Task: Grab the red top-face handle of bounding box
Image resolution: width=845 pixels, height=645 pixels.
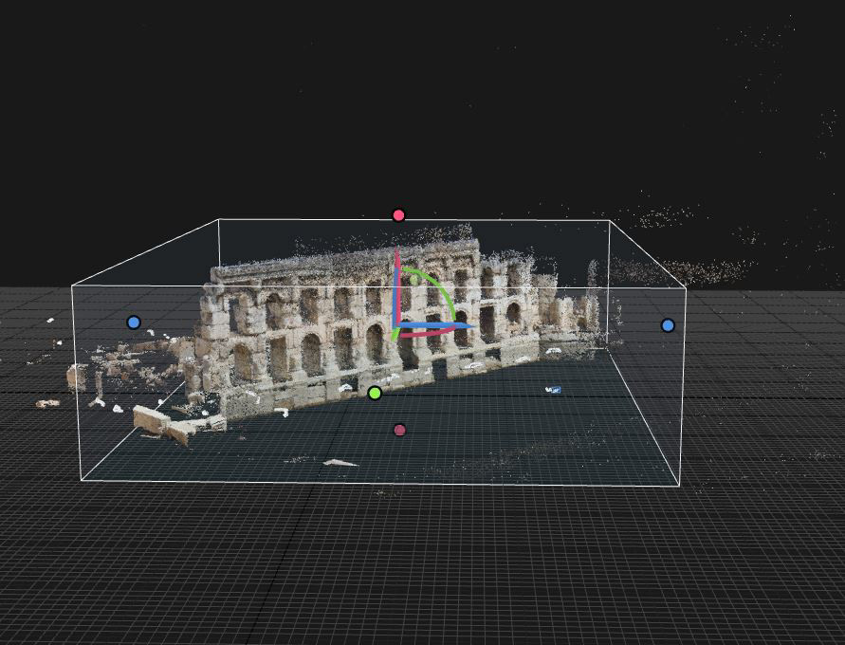Action: 398,215
